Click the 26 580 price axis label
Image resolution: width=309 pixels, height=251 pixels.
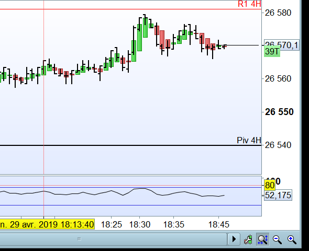pos(278,13)
